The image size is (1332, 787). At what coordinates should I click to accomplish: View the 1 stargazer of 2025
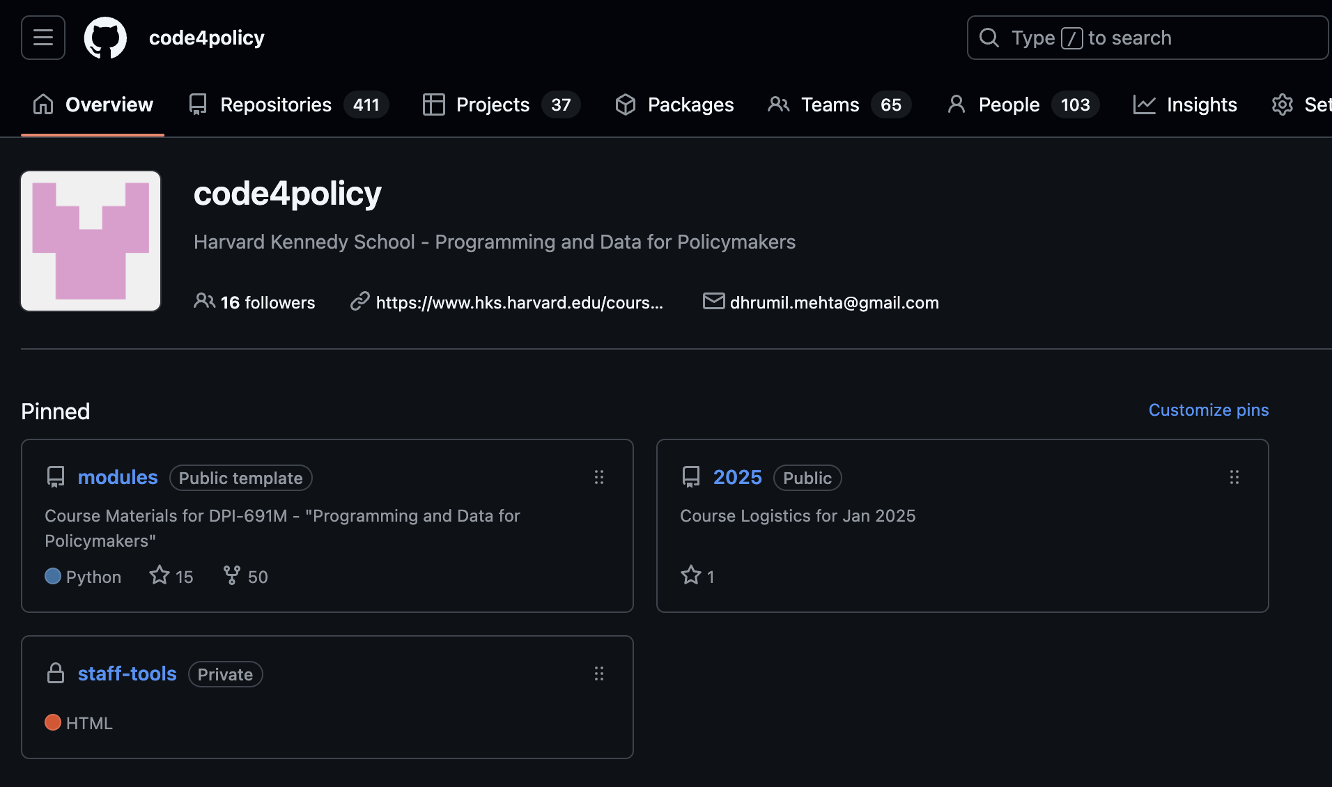click(697, 576)
